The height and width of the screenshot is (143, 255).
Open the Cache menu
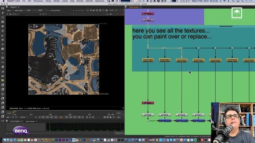tap(65, 1)
